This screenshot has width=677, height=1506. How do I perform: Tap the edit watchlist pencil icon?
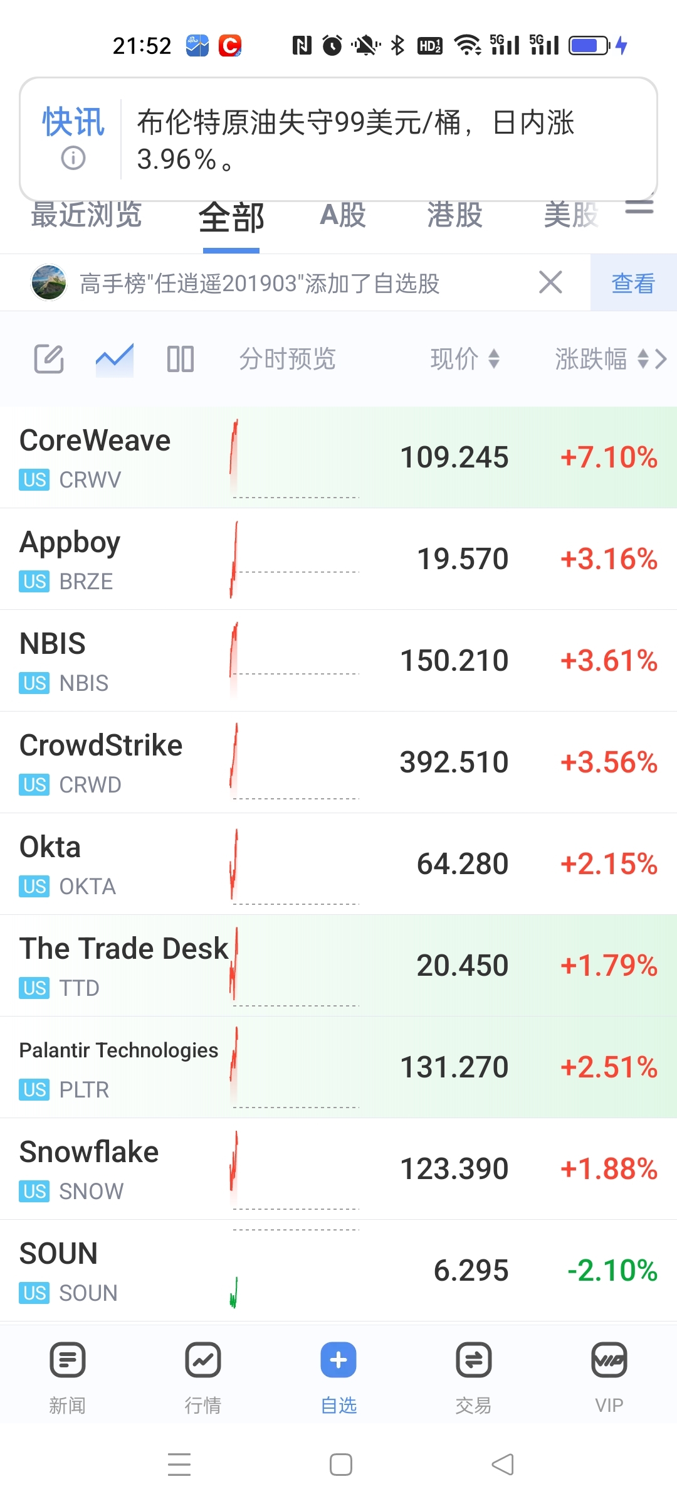coord(49,359)
